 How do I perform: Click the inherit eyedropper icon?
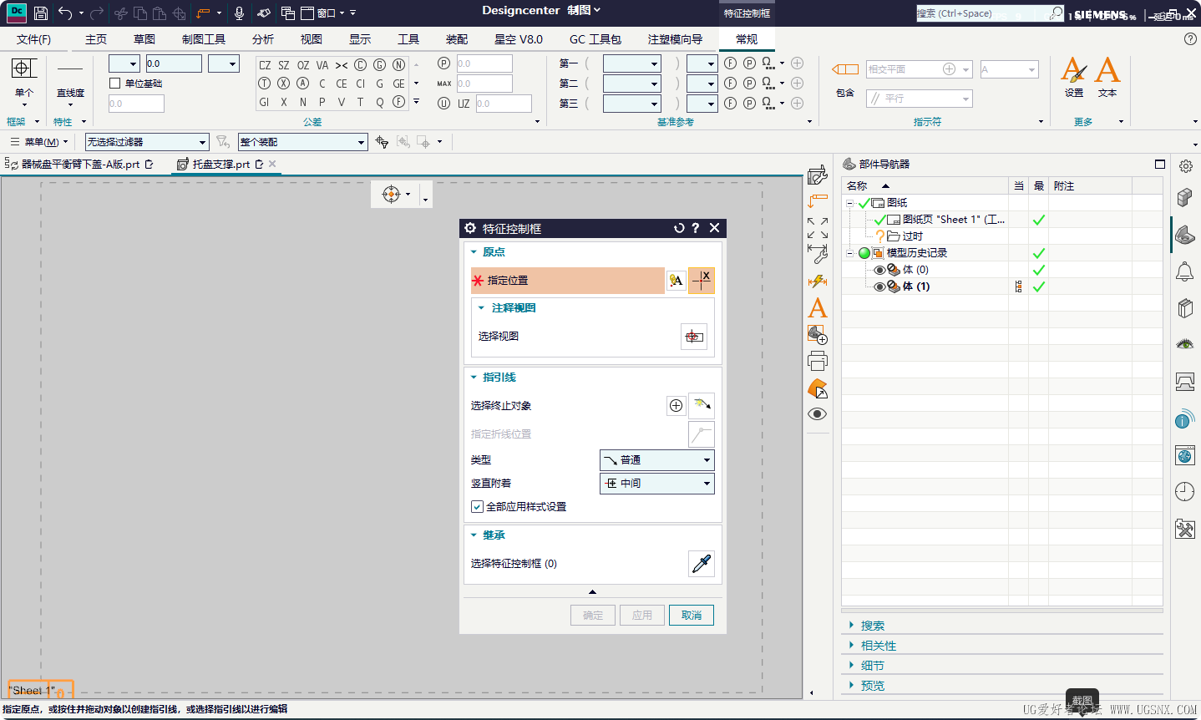[702, 564]
